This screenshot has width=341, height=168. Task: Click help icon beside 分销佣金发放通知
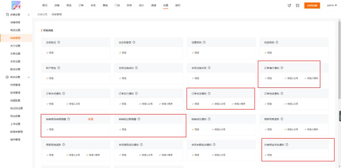pos(287,145)
